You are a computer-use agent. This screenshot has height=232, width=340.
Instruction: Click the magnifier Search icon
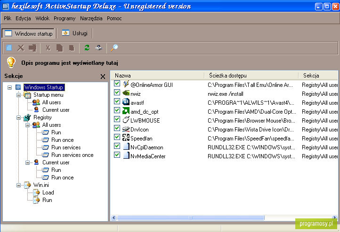coord(114,47)
